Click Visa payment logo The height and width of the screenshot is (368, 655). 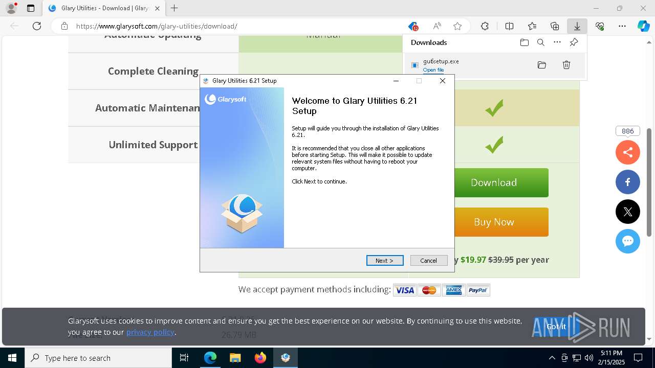[405, 290]
